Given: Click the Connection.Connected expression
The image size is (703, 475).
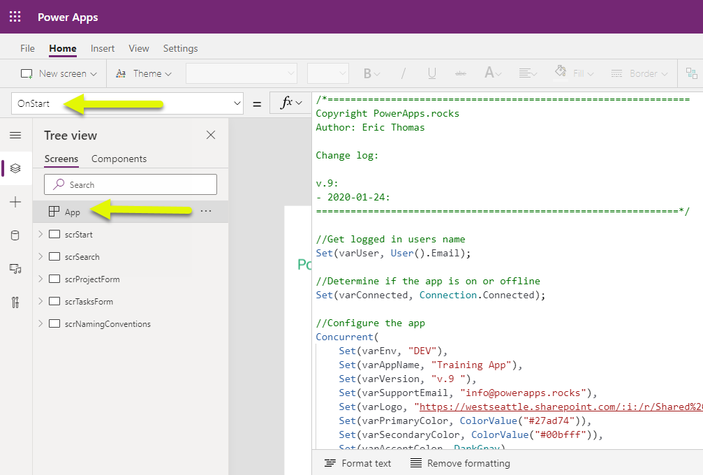Looking at the screenshot, I should click(477, 295).
